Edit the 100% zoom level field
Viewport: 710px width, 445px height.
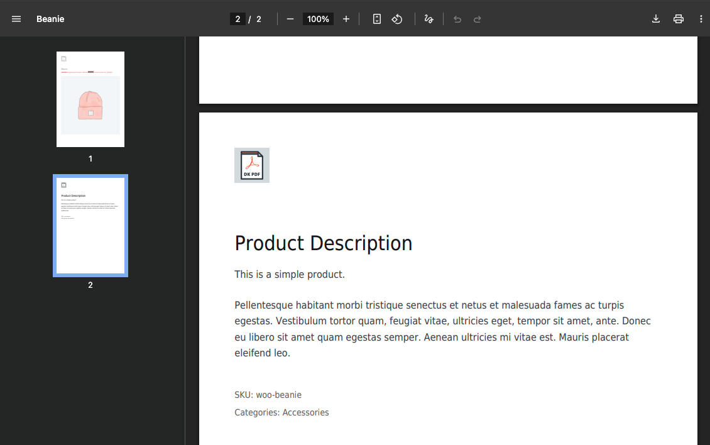318,19
